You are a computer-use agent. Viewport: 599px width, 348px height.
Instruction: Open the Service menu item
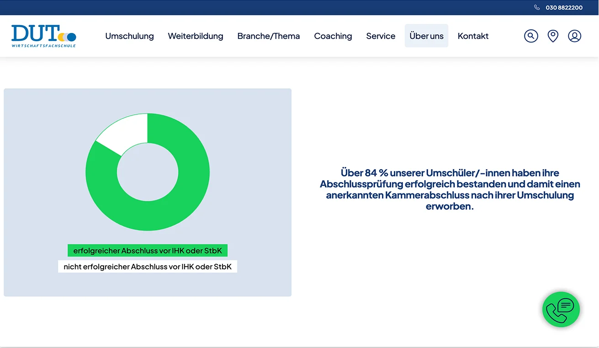pos(381,36)
